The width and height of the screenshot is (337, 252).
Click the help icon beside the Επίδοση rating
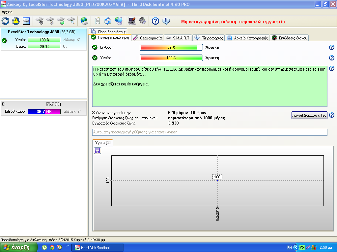click(x=332, y=47)
